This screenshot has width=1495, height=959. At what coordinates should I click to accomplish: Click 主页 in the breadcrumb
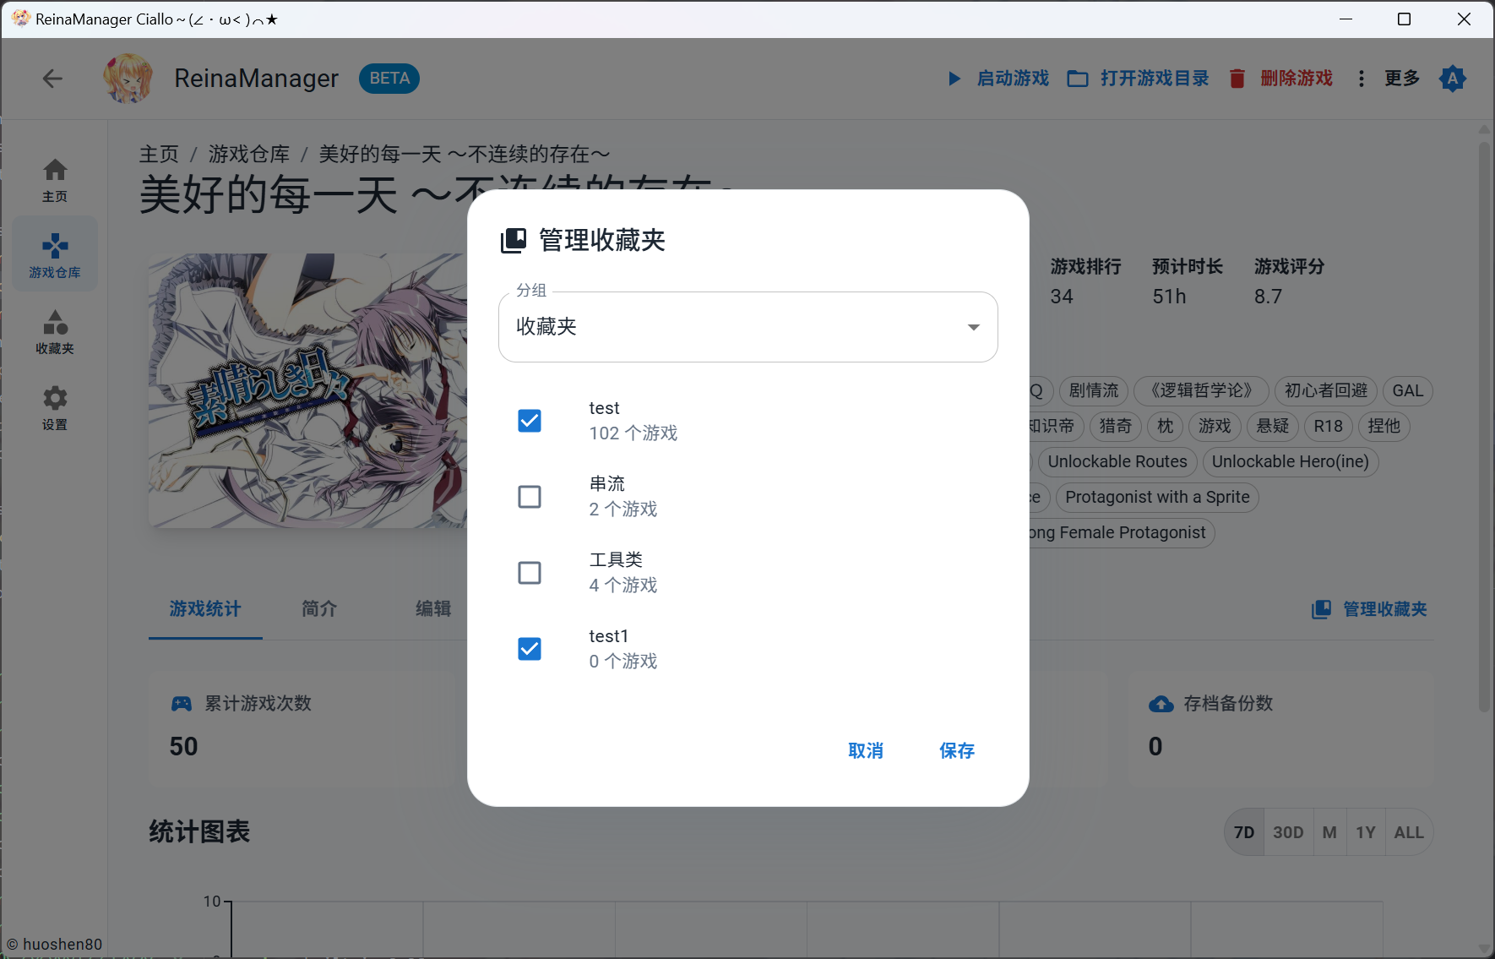[160, 154]
